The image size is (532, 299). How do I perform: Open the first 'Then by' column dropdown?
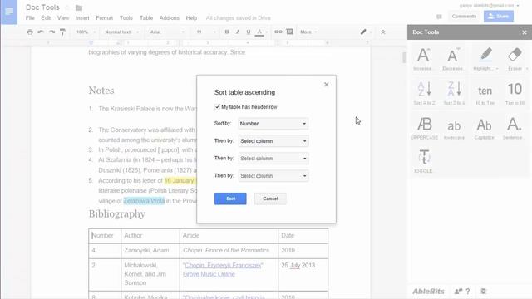click(273, 141)
